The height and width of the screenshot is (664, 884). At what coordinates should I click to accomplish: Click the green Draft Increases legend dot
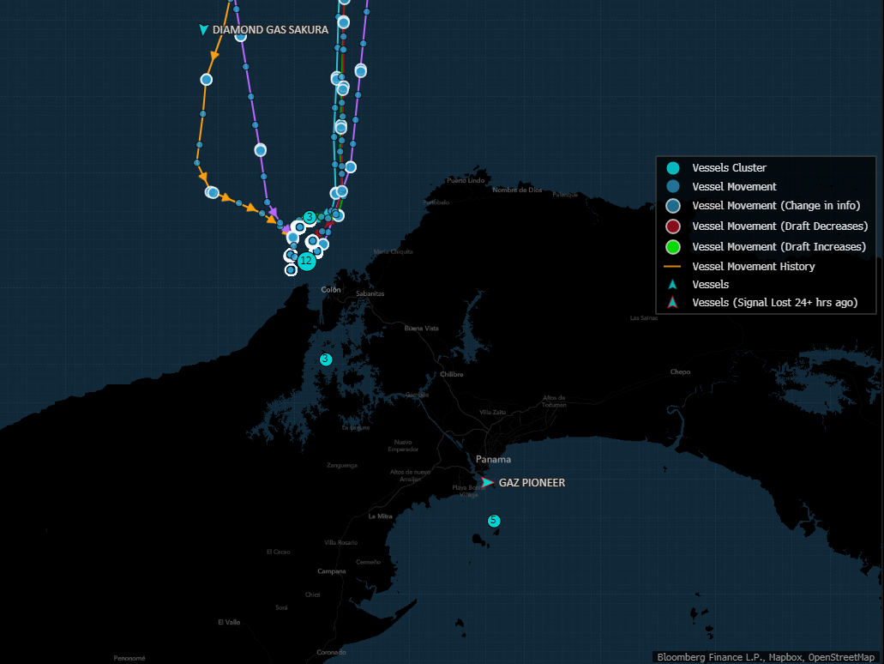click(672, 246)
